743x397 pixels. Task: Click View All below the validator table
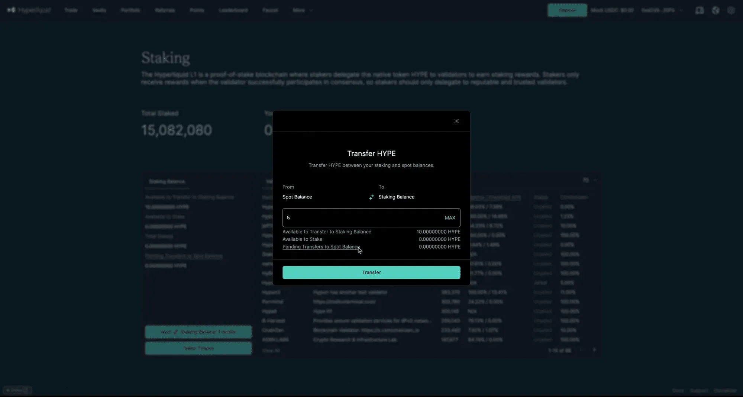coord(271,351)
